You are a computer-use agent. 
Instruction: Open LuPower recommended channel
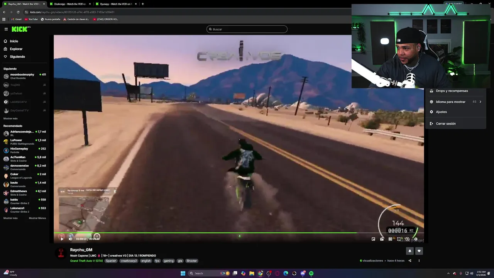(25, 142)
